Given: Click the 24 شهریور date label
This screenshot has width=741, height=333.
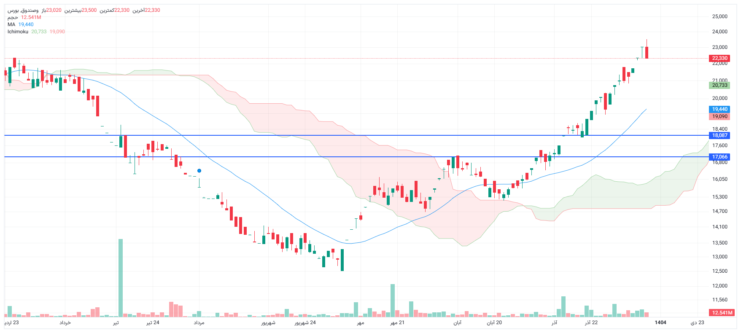Looking at the screenshot, I should [x=305, y=322].
